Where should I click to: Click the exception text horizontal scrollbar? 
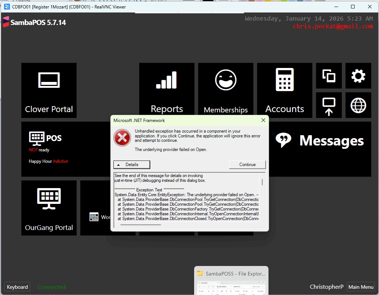coord(141,224)
